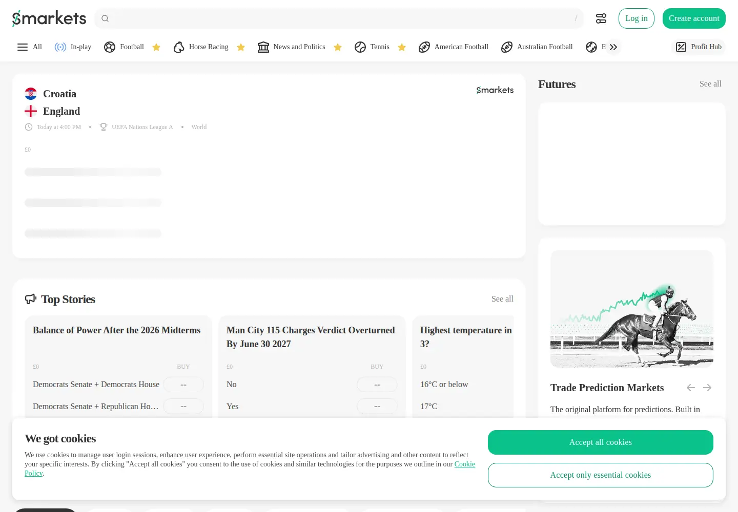Go to next promo slide arrow
The image size is (738, 512).
(x=707, y=388)
